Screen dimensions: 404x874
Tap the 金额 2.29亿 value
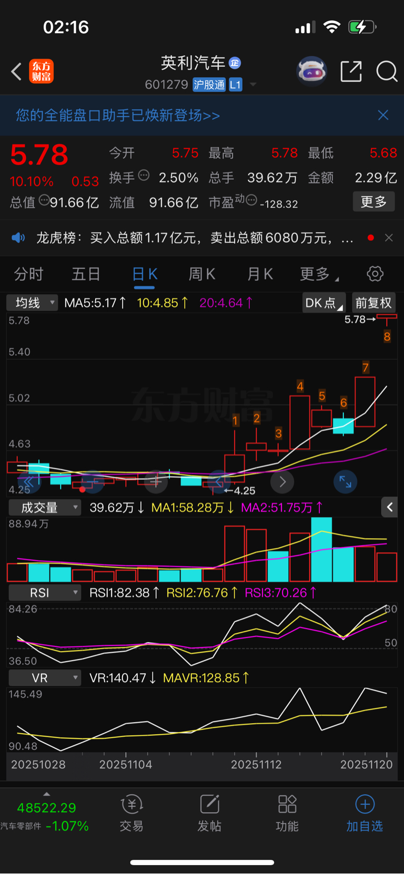click(376, 178)
